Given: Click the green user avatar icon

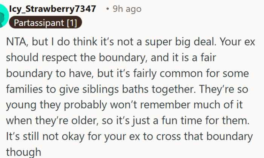Looking at the screenshot, I should tap(3, 15).
